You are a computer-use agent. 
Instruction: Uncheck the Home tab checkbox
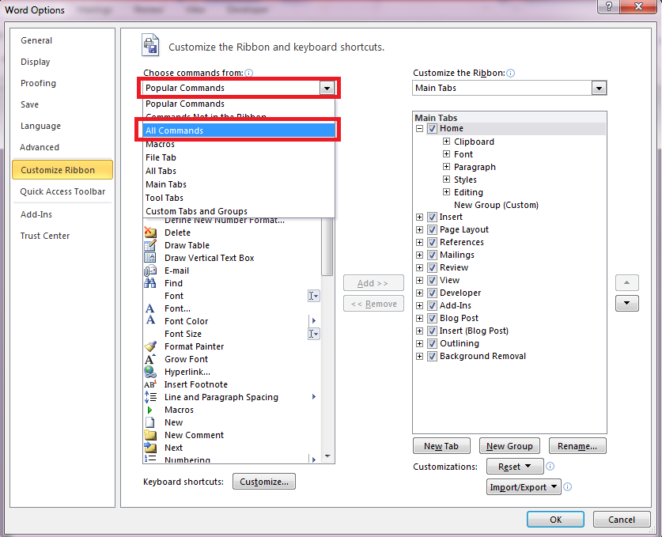(432, 128)
